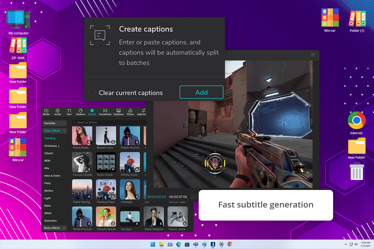Select the Canvas Doodle effect thumbnail
The width and height of the screenshot is (374, 249).
pos(82,162)
